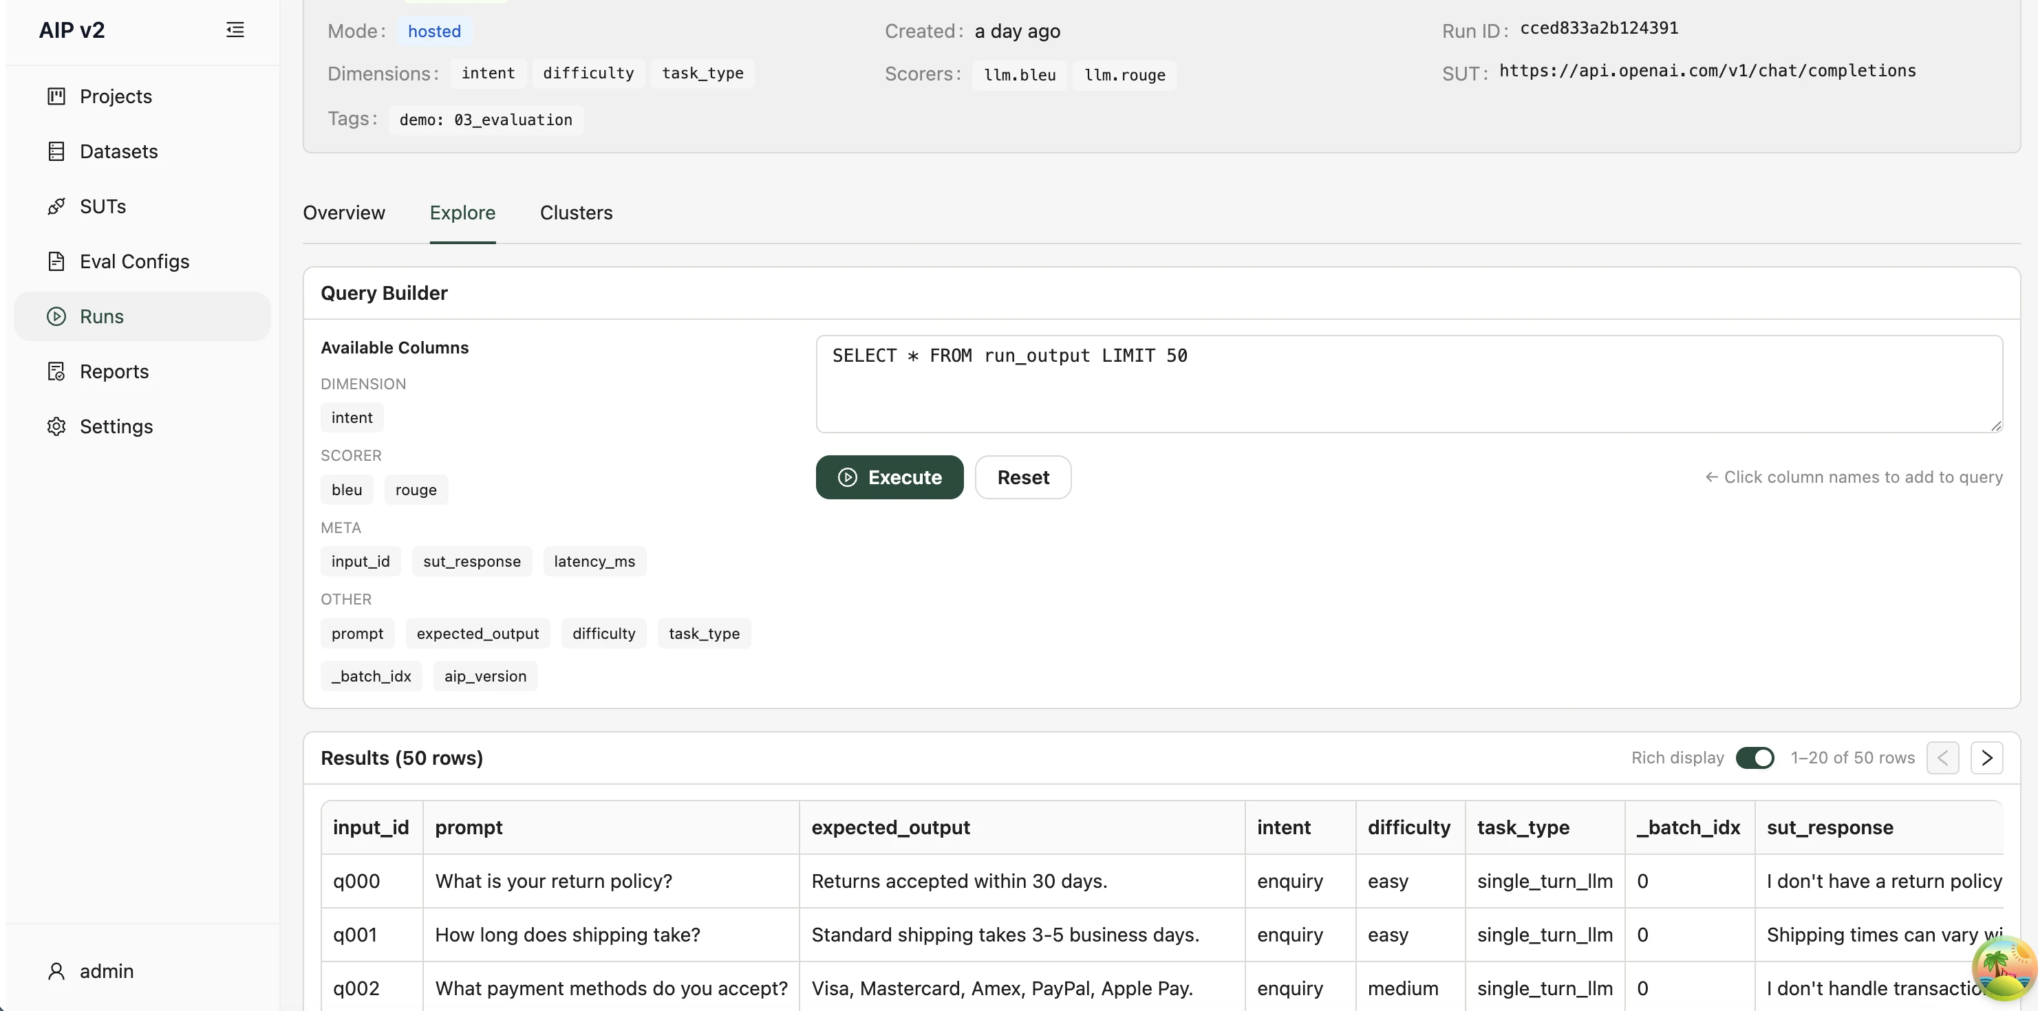
Task: Click the Runs play icon
Action: 56,316
